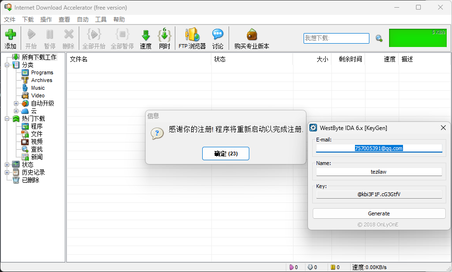Click the queued downloads arrow icon in status bar
Viewport: 452px width, 272px height.
[x=310, y=267]
